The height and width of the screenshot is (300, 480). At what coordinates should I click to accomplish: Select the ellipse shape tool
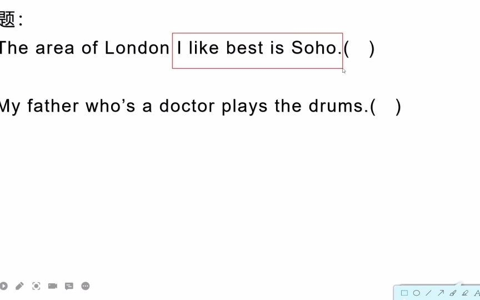416,293
